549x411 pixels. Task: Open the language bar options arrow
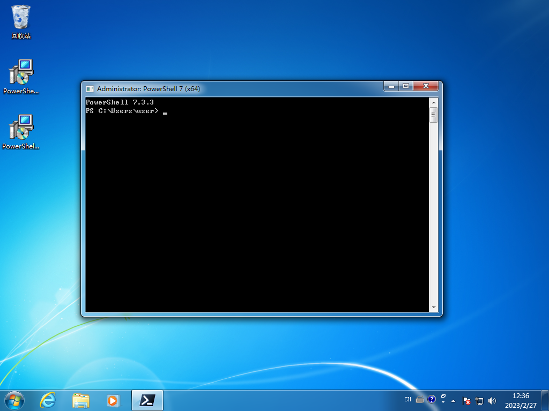coord(443,402)
